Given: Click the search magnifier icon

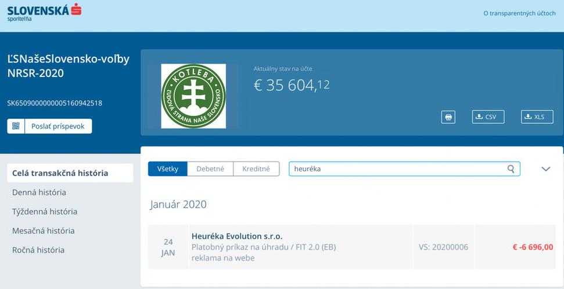Looking at the screenshot, I should 511,169.
